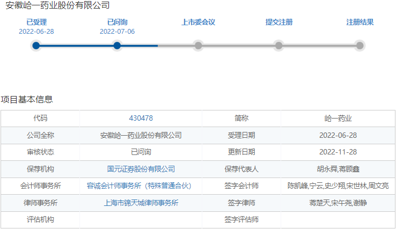Click the lawyer names 蒋楚天,宋午尧,谢静
396x229 pixels.
click(x=338, y=203)
